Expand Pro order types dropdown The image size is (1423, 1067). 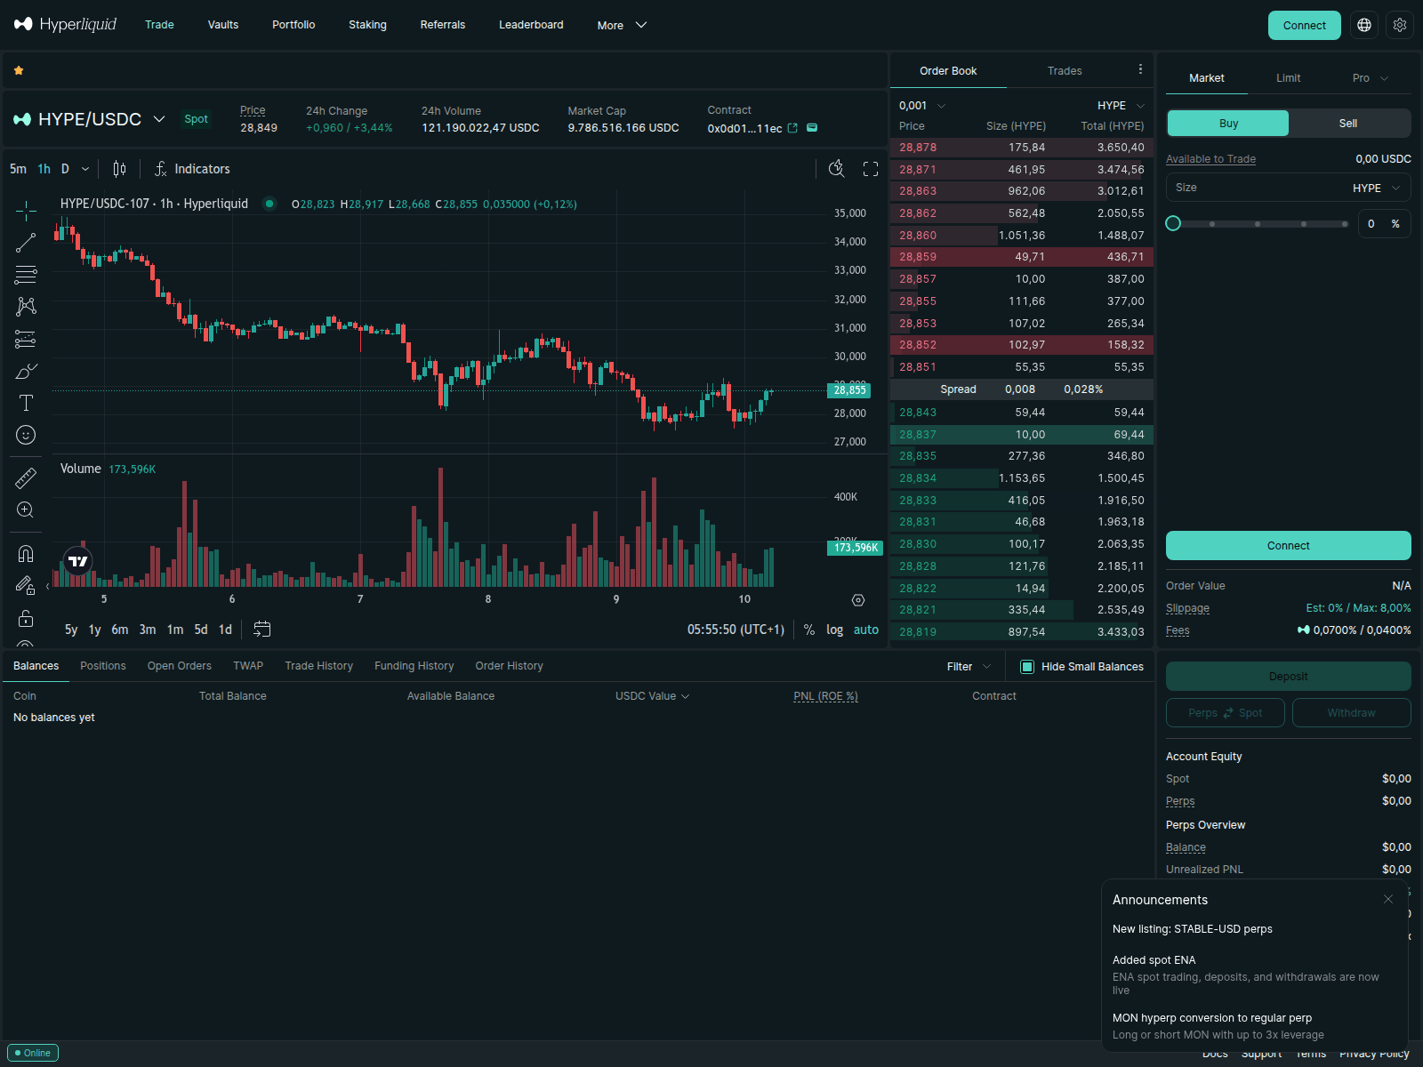[1370, 78]
